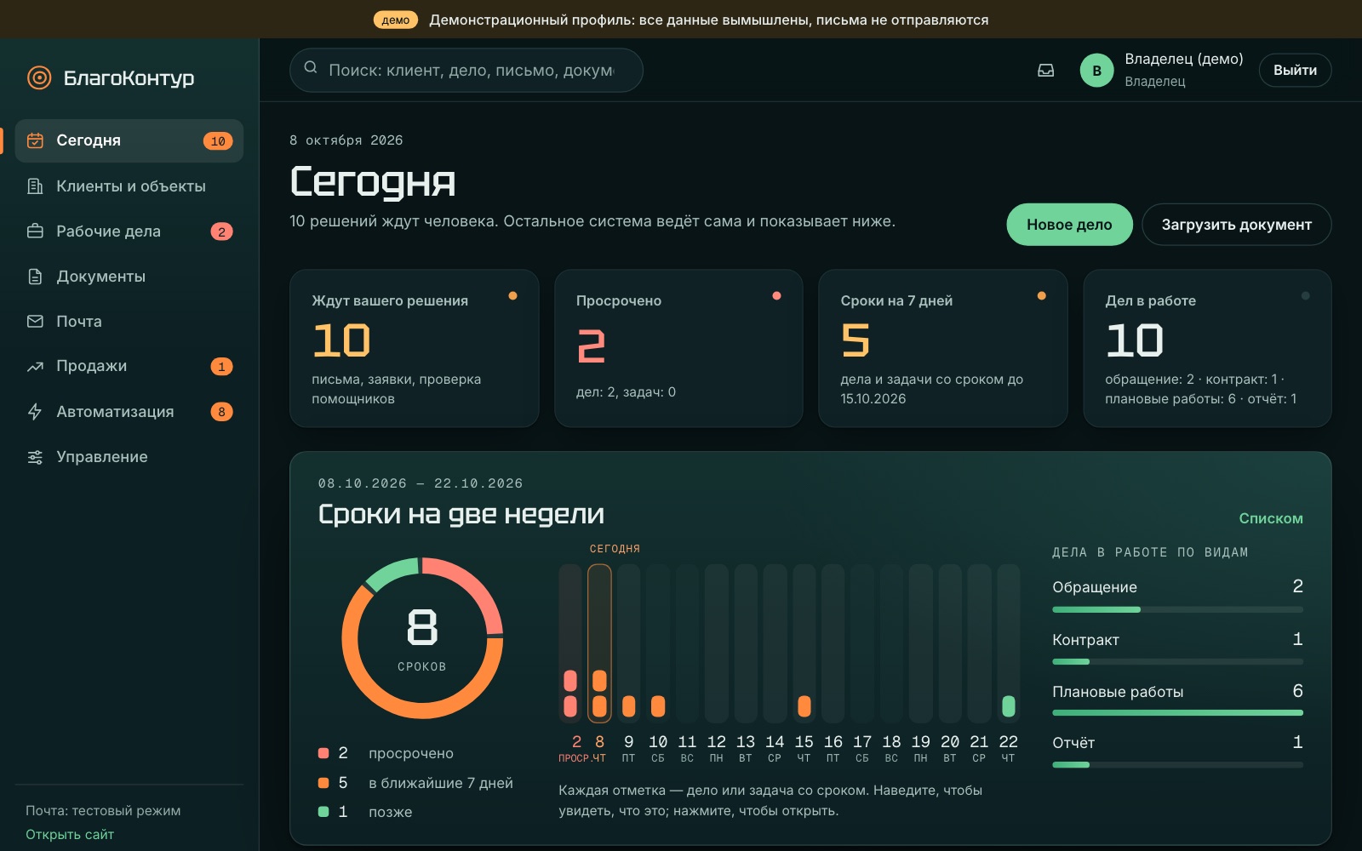Viewport: 1362px width, 851px height.
Task: Select deadline marker on 10 СБ
Action: click(658, 706)
